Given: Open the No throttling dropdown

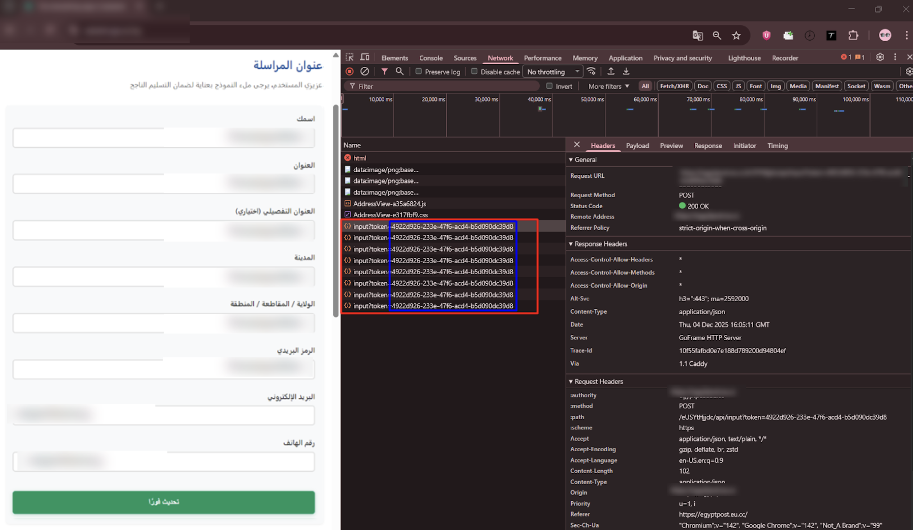Looking at the screenshot, I should [x=553, y=72].
